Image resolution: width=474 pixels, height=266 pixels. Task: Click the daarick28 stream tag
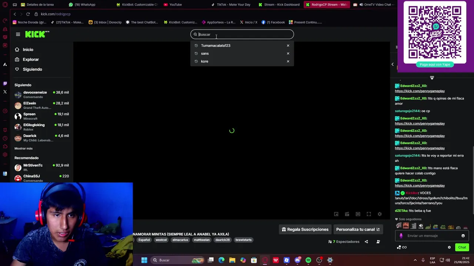coord(223,240)
